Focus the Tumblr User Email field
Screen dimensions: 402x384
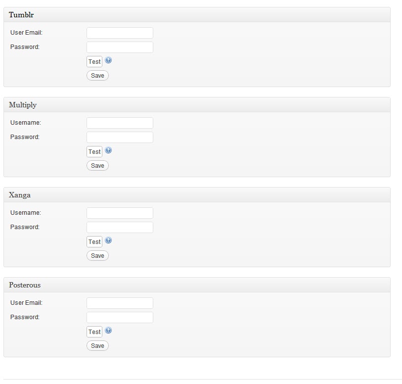[x=120, y=33]
